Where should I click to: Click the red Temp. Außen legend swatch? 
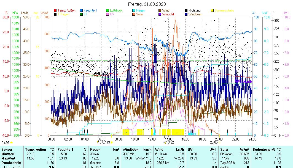[55, 10]
